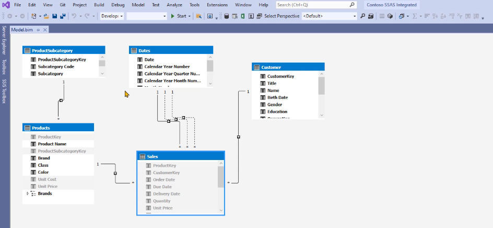
Task: Select the Products table header
Action: click(58, 128)
